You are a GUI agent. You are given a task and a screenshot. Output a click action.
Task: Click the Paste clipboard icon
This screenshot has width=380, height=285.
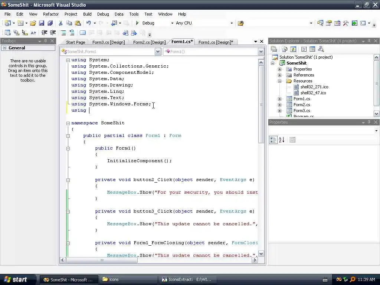pos(78,23)
